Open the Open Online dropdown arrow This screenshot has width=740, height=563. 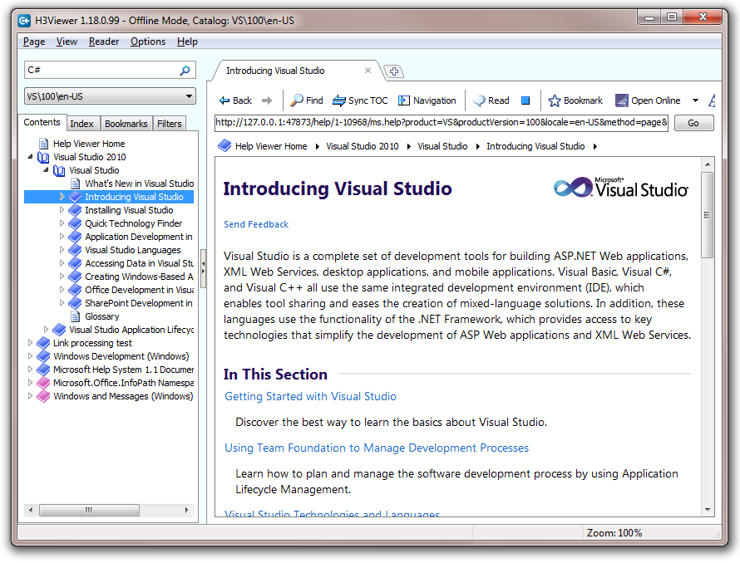(696, 100)
